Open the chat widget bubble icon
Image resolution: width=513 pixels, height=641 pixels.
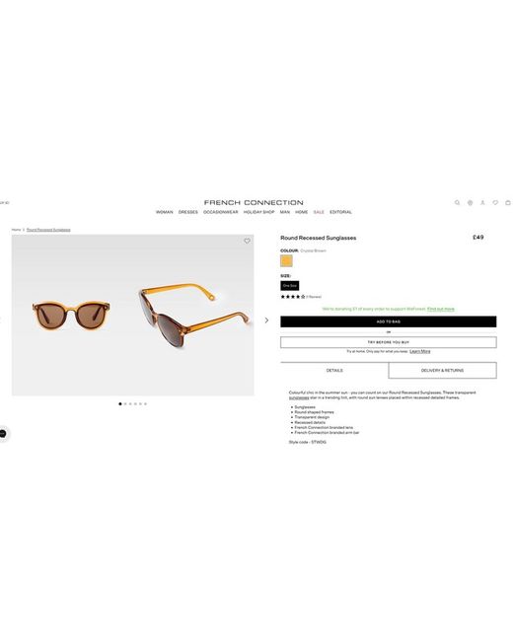(x=3, y=434)
